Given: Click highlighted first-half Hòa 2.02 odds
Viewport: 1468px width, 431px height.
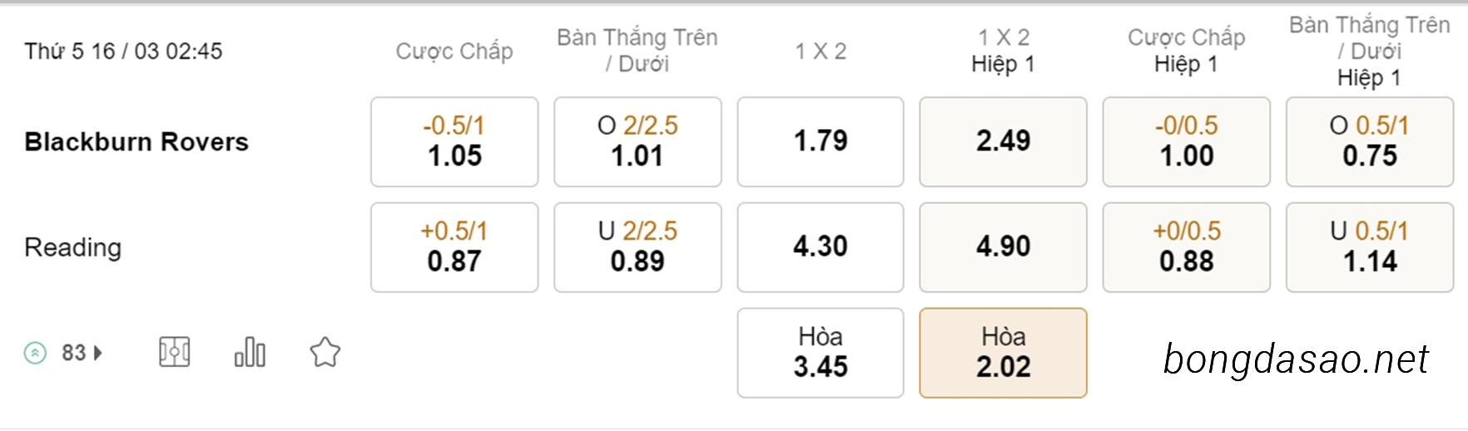Looking at the screenshot, I should 1004,353.
